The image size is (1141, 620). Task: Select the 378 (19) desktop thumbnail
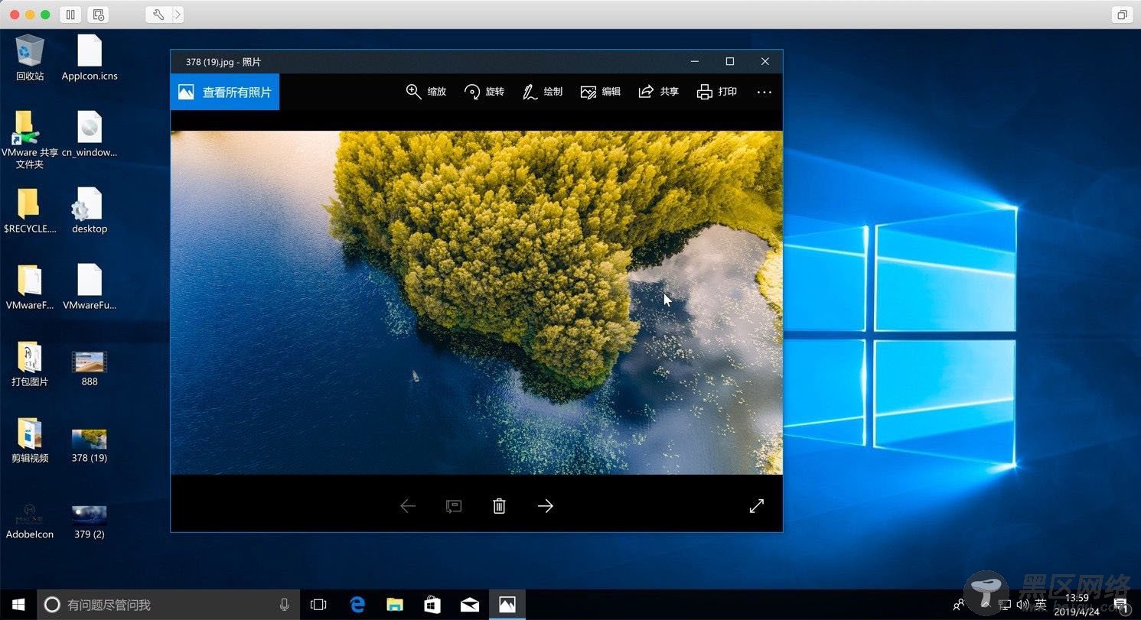coord(90,445)
